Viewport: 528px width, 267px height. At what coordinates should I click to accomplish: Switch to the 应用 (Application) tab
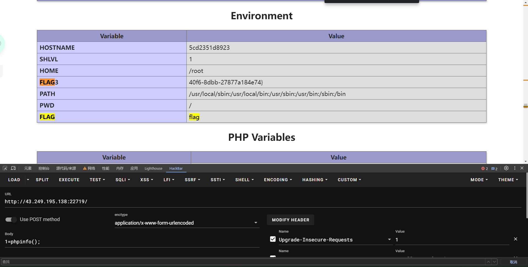click(134, 168)
